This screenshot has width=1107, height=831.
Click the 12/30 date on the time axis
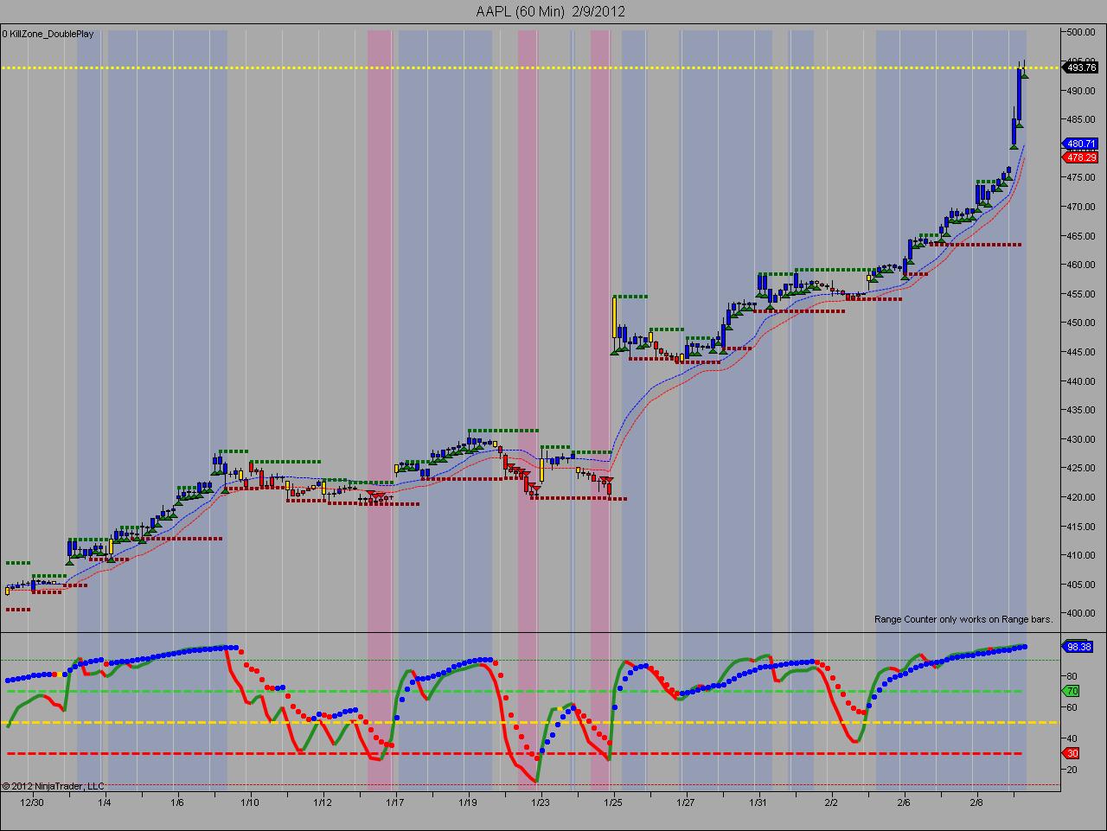[x=32, y=802]
